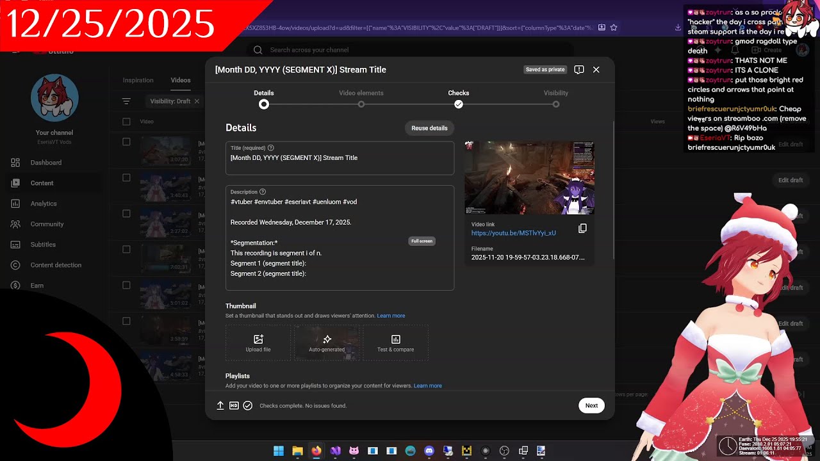Viewport: 820px width, 461px height.
Task: Edit the Description text field
Action: 340,238
